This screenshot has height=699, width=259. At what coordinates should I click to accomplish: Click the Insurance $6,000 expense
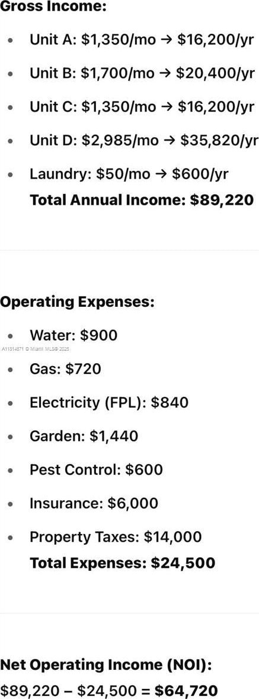(94, 503)
